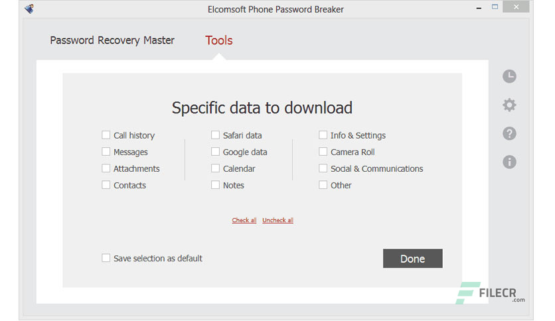Open help via the question mark icon
555x321 pixels.
click(x=509, y=133)
